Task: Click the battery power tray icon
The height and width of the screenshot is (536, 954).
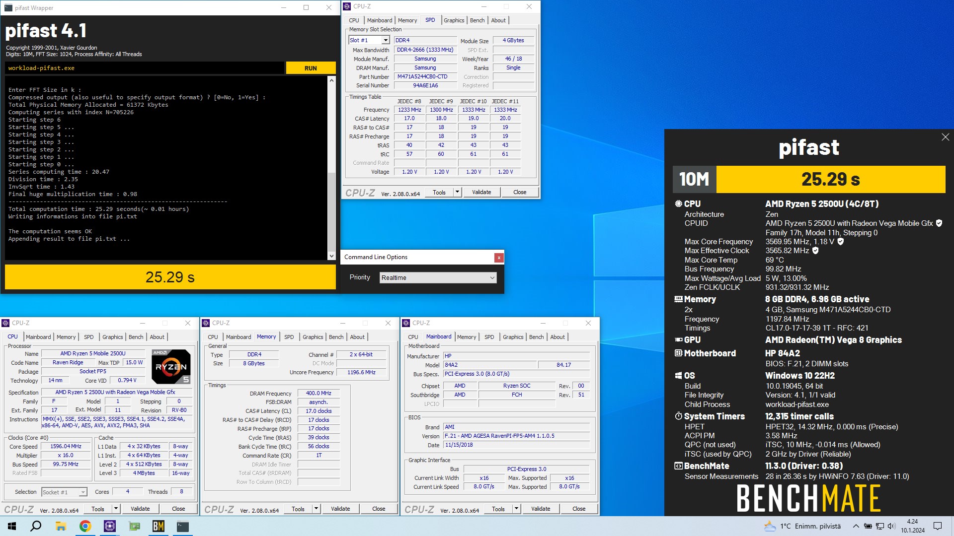Action: coord(868,526)
